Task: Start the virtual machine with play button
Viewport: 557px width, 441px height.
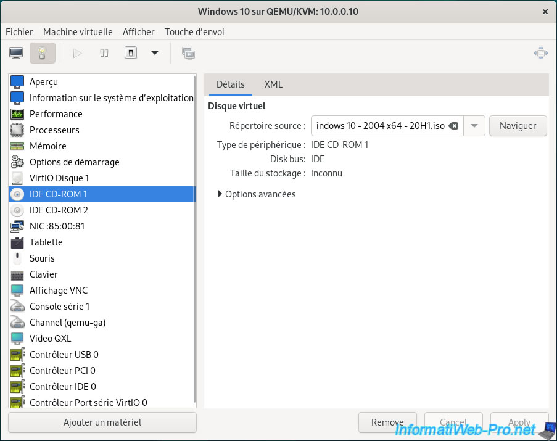Action: coord(77,53)
